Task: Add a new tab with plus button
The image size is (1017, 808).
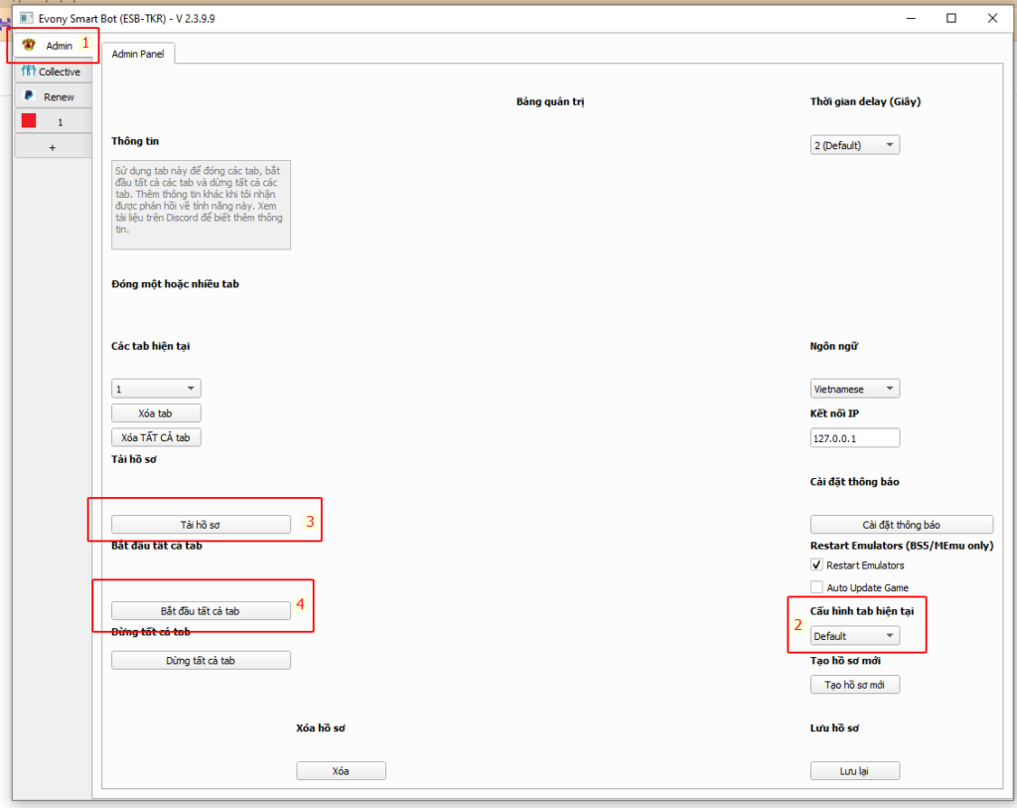Action: [x=53, y=147]
